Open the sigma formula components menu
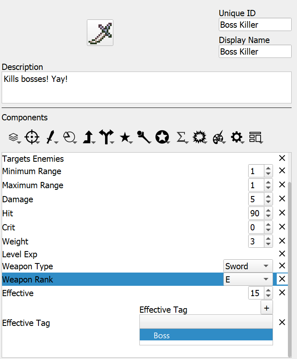Image resolution: width=297 pixels, height=359 pixels. (x=181, y=137)
